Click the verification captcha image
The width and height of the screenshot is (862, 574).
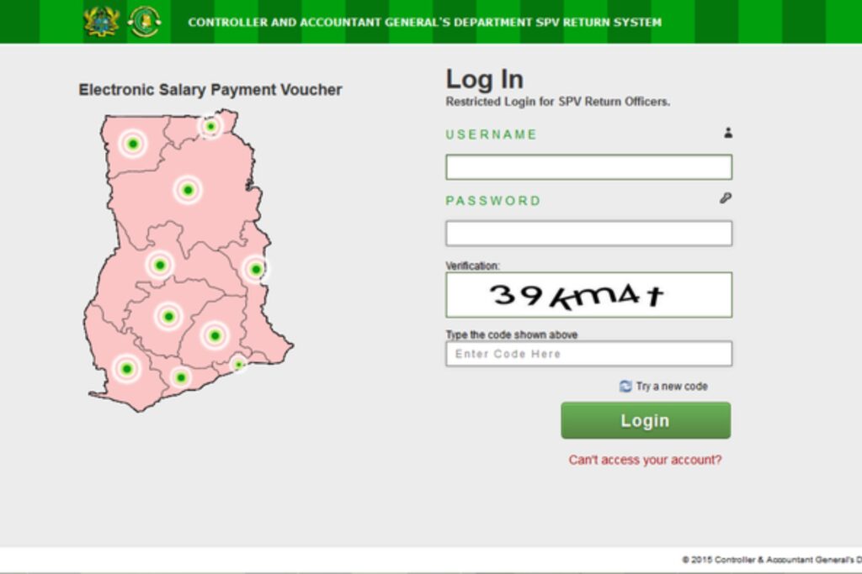pos(588,295)
